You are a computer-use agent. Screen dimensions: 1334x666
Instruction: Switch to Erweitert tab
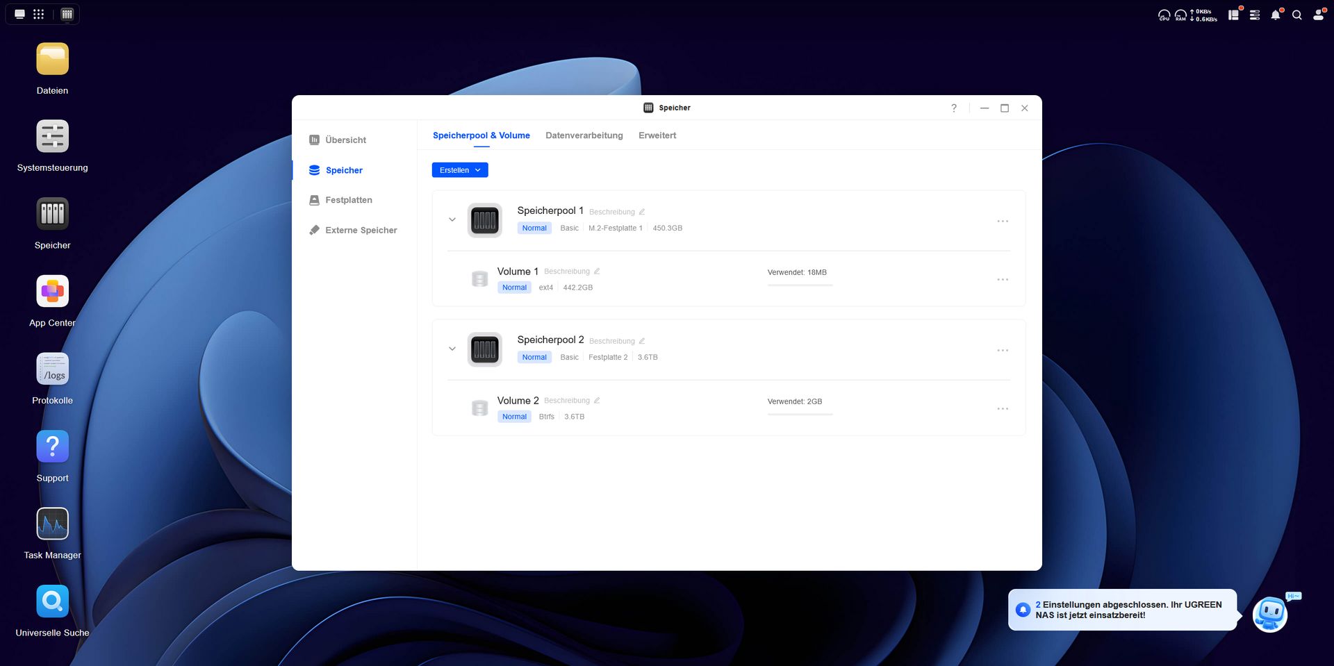click(657, 135)
